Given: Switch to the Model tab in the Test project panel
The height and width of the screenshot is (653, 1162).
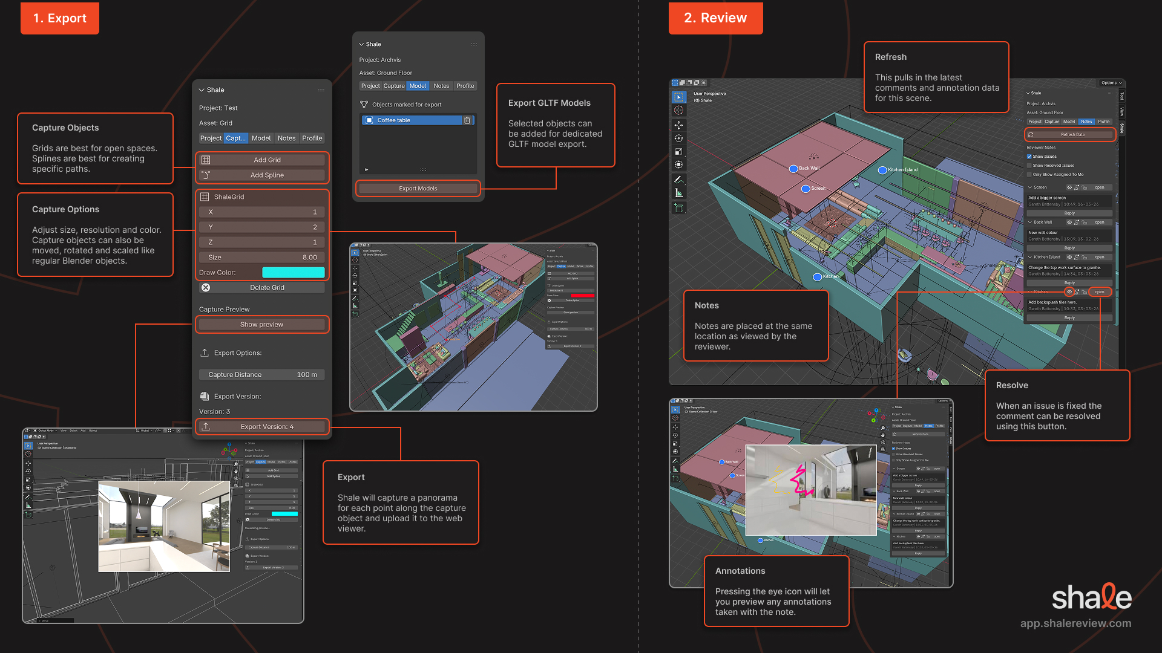Looking at the screenshot, I should pyautogui.click(x=261, y=138).
